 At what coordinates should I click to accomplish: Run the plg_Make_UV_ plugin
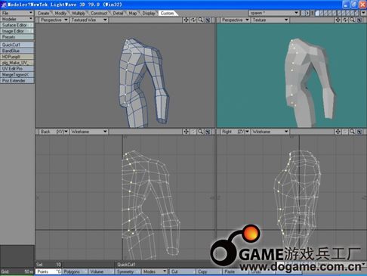17,63
